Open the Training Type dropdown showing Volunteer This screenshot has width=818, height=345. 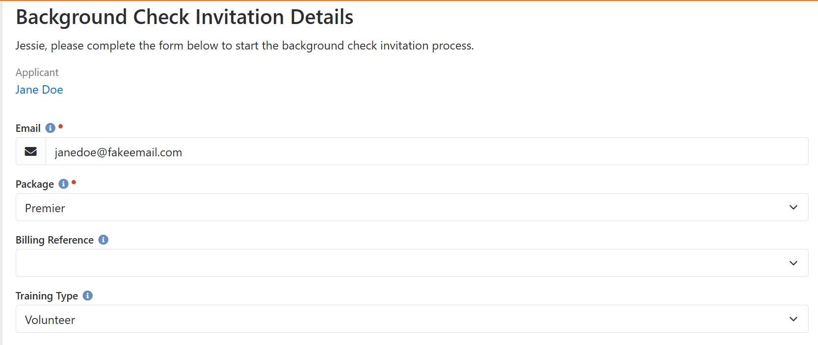click(x=412, y=319)
